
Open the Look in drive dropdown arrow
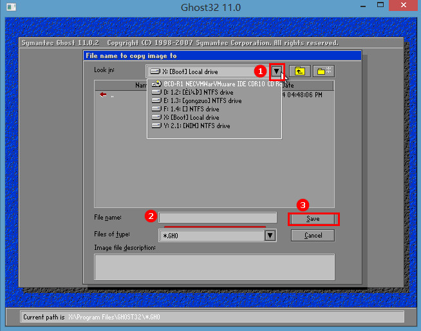click(x=276, y=71)
